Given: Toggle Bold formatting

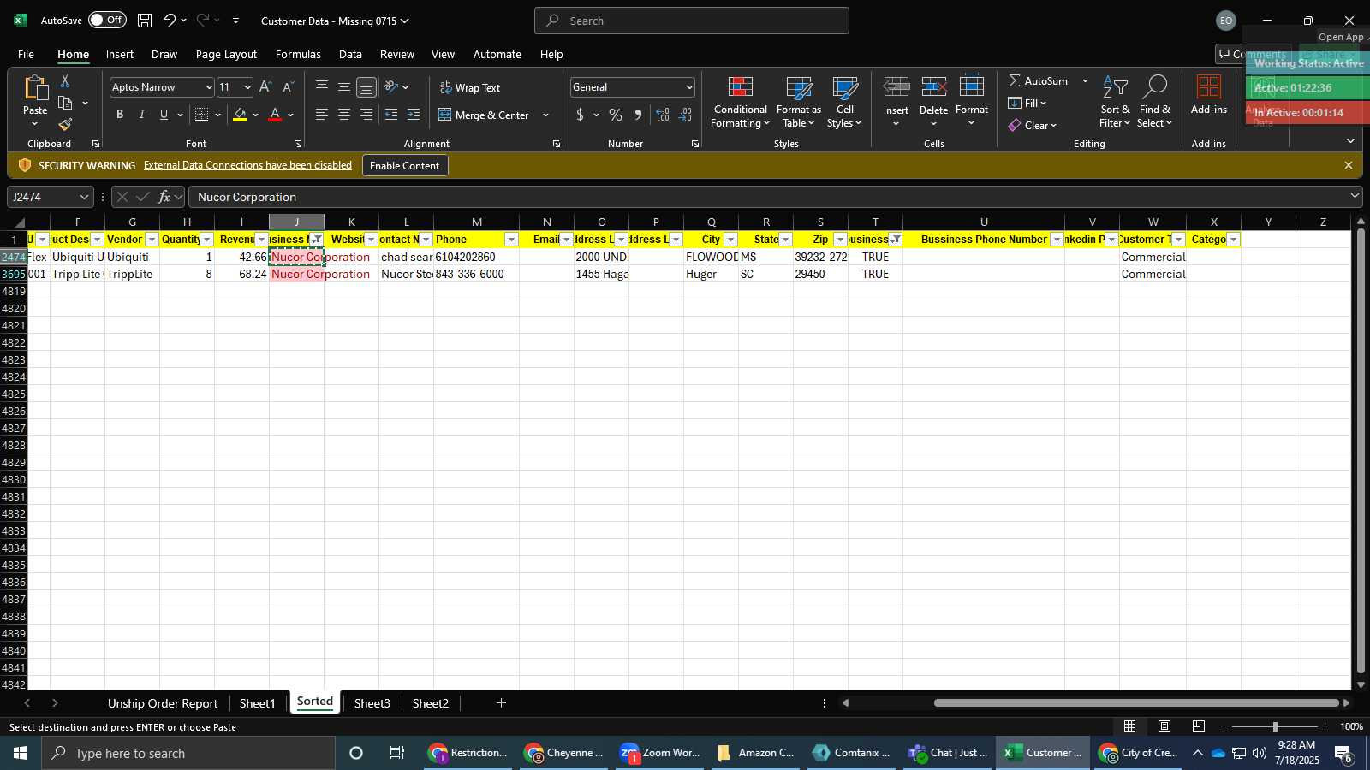Looking at the screenshot, I should [120, 115].
